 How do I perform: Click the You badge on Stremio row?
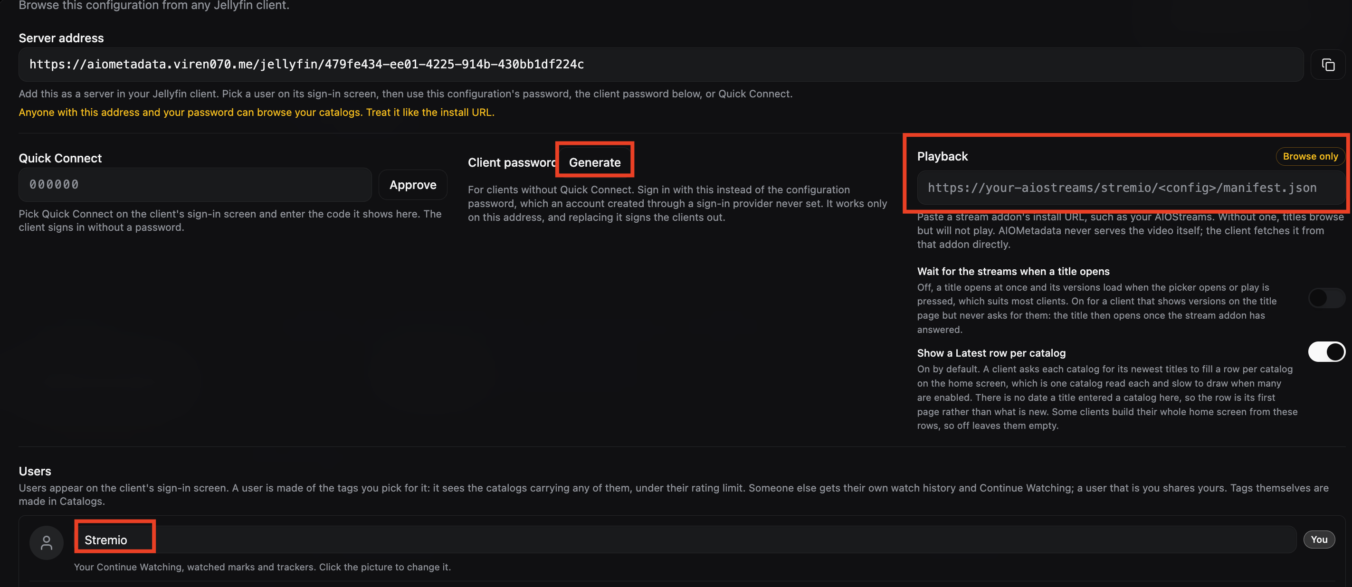tap(1319, 539)
